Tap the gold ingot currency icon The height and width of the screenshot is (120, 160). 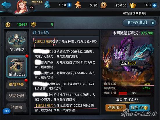click(x=133, y=5)
